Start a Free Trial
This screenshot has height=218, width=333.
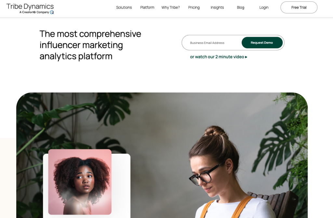299,7
